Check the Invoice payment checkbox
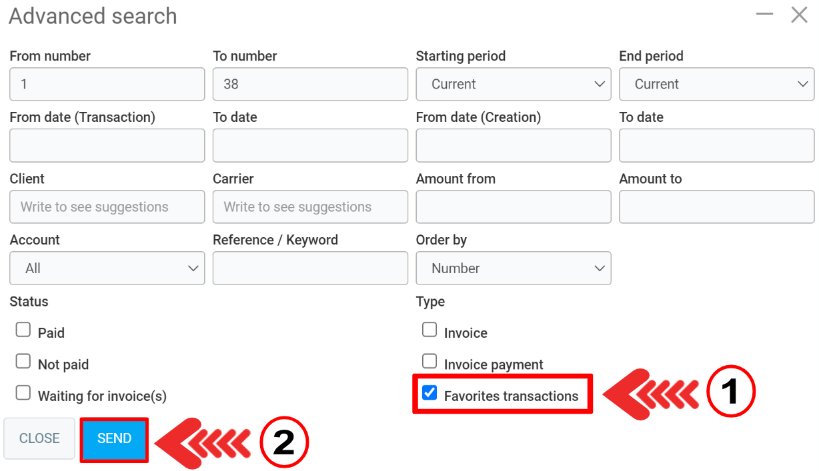819x471 pixels. (x=430, y=361)
